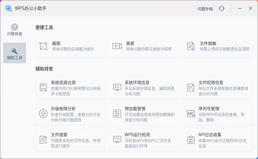Open 问题存档 in the title bar
Viewport: 258px width, 159px height.
pyautogui.click(x=205, y=9)
